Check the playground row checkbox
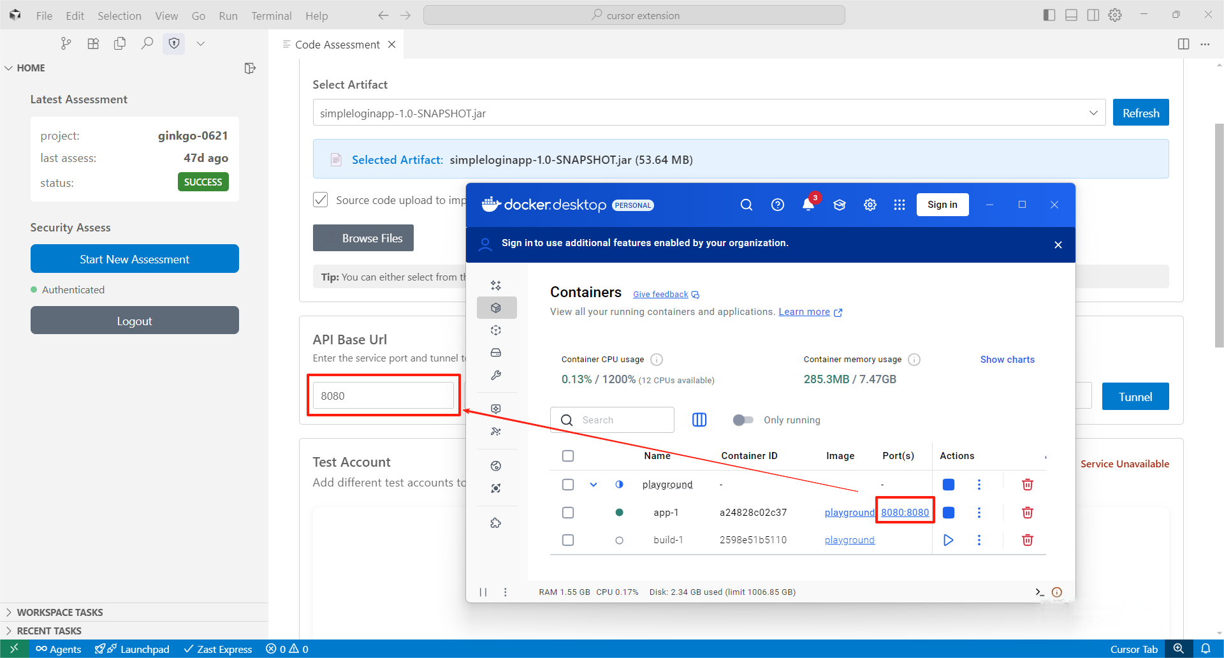This screenshot has height=658, width=1224. [x=568, y=485]
